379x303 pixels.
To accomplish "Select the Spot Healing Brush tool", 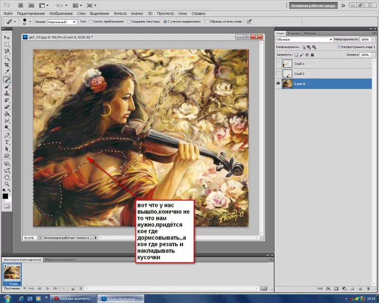I will tap(7, 80).
